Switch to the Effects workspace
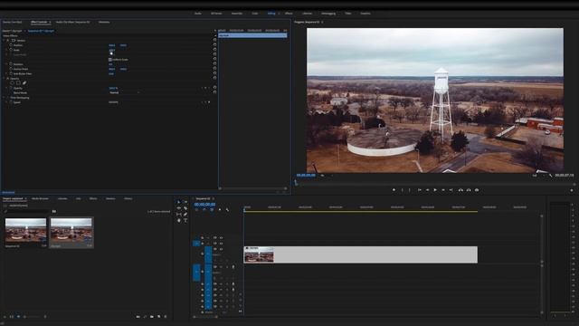 tap(289, 14)
